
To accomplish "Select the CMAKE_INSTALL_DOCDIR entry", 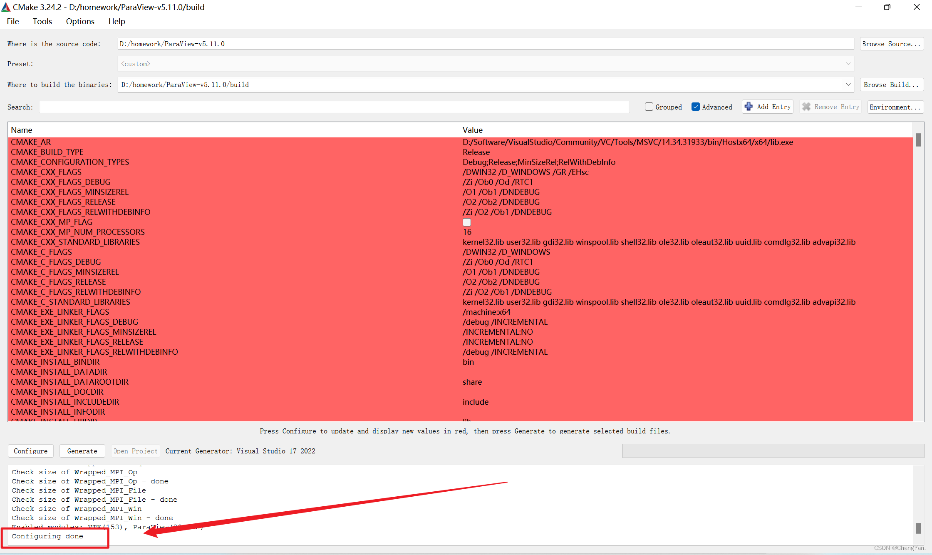I will [57, 392].
